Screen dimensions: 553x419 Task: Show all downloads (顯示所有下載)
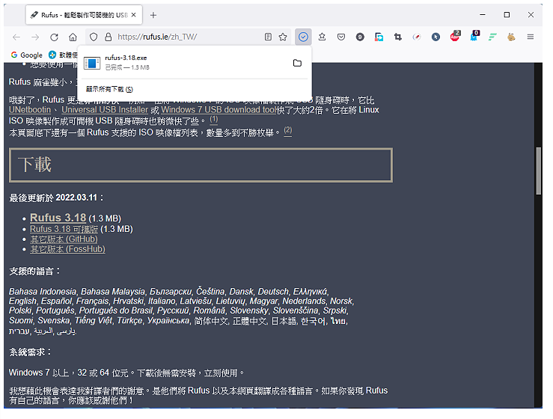click(x=109, y=89)
